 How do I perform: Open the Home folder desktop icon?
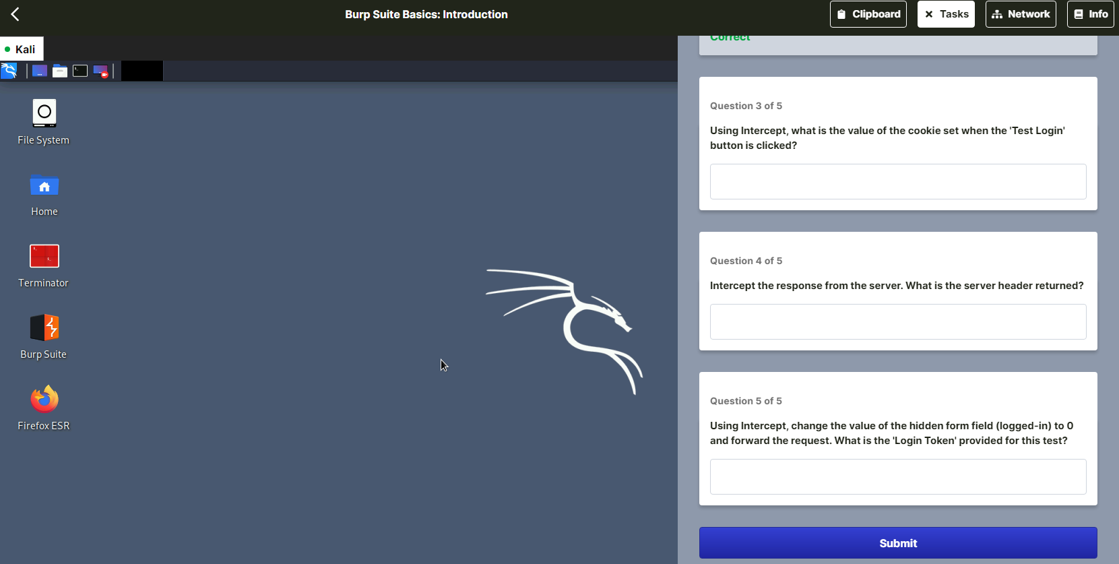pos(44,195)
